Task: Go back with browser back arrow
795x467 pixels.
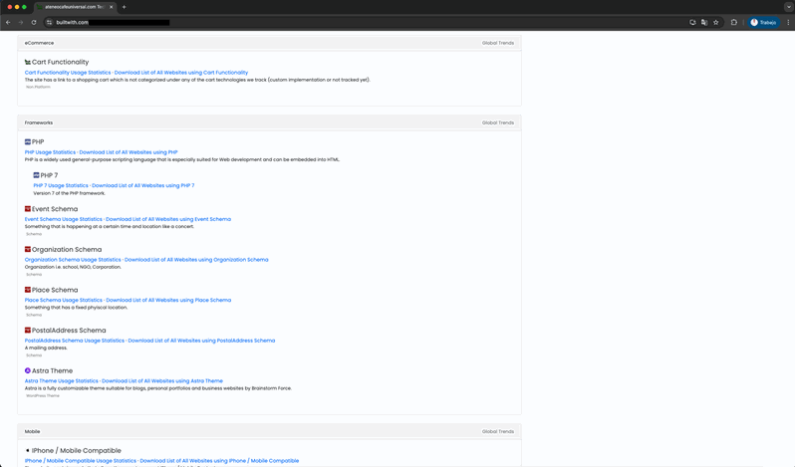Action: pos(8,22)
